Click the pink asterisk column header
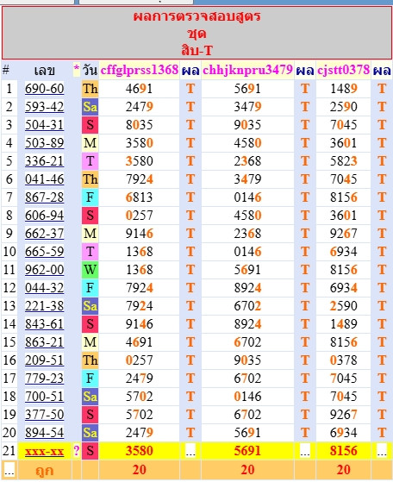 click(x=76, y=70)
